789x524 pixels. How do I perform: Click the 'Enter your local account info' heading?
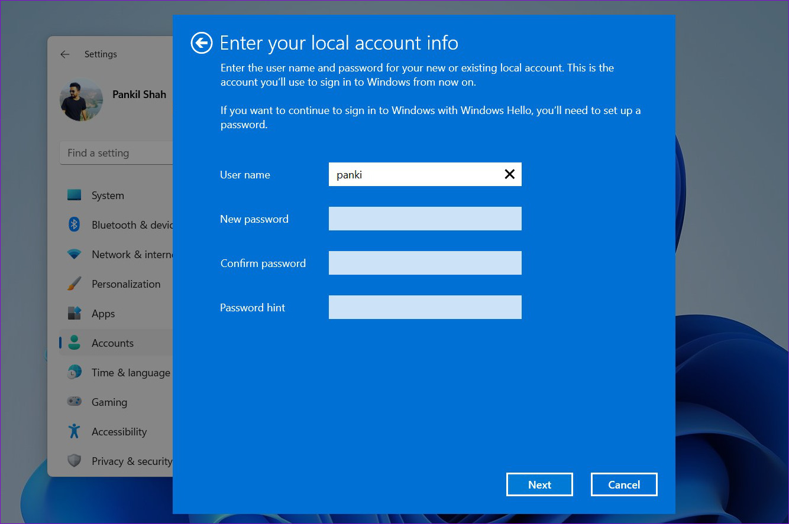pos(339,43)
